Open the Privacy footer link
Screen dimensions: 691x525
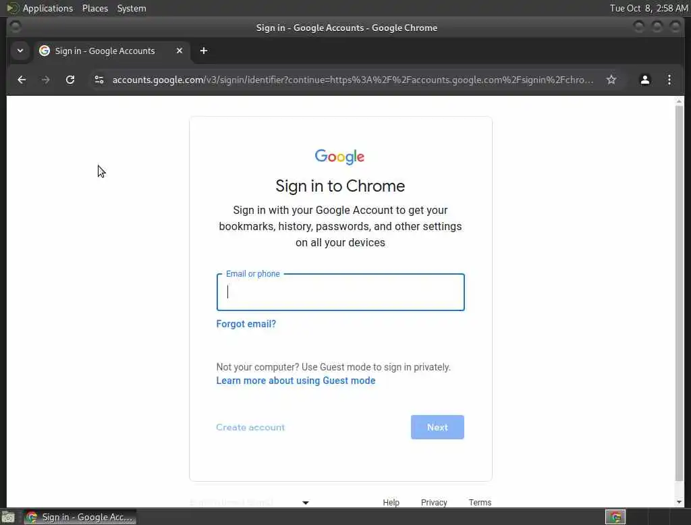(434, 503)
